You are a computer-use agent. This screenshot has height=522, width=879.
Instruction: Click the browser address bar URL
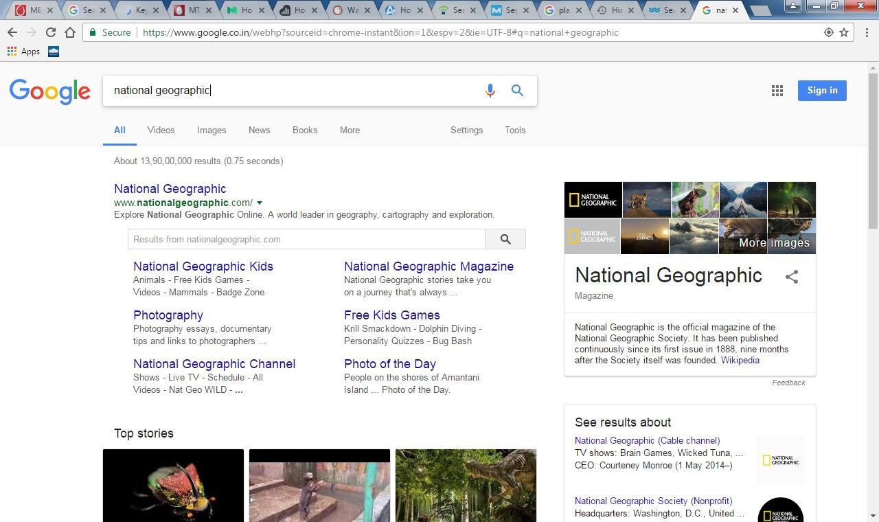(x=380, y=32)
